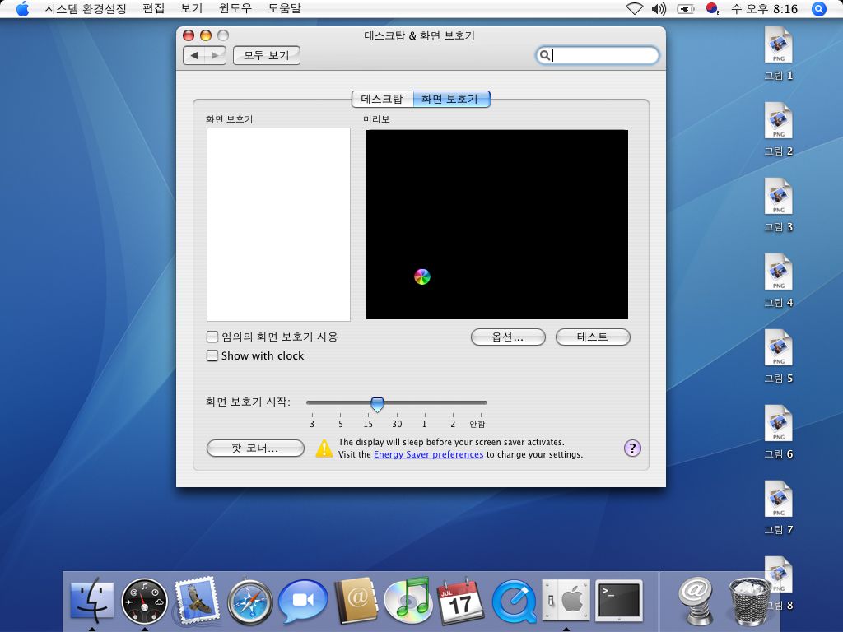Launch Terminal from the dock
Image resolution: width=843 pixels, height=632 pixels.
click(x=618, y=600)
